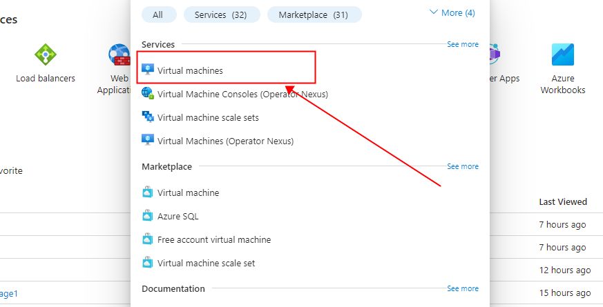Viewport: 603px width, 307px height.
Task: Click the Free account virtual machine icon
Action: (148, 239)
